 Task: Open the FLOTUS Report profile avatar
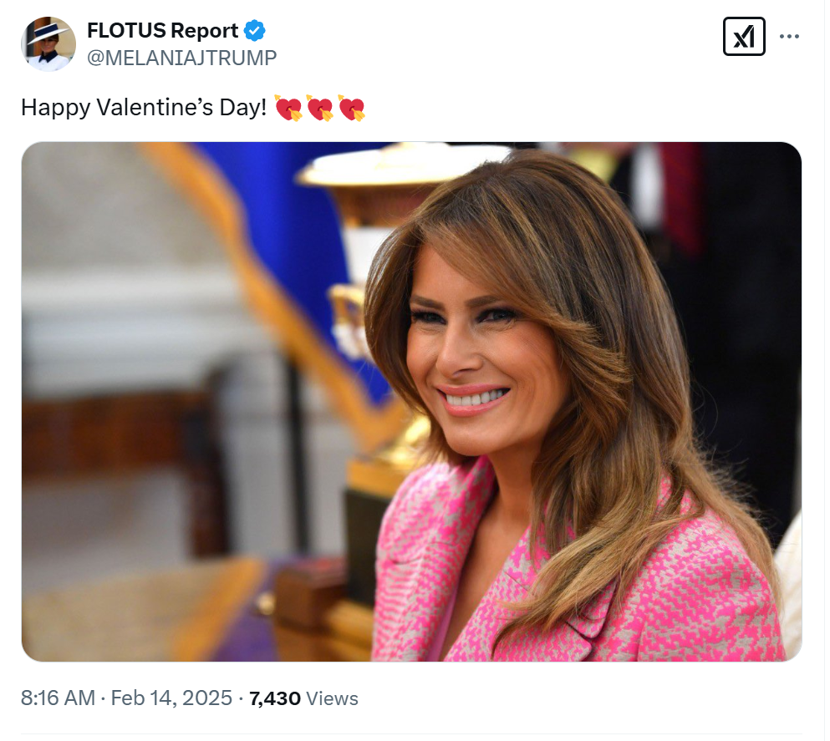tap(48, 44)
